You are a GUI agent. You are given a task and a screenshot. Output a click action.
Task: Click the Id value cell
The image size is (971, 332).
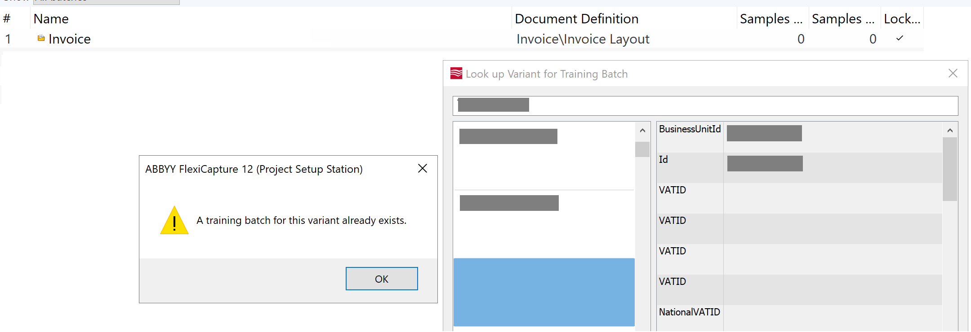pos(833,167)
